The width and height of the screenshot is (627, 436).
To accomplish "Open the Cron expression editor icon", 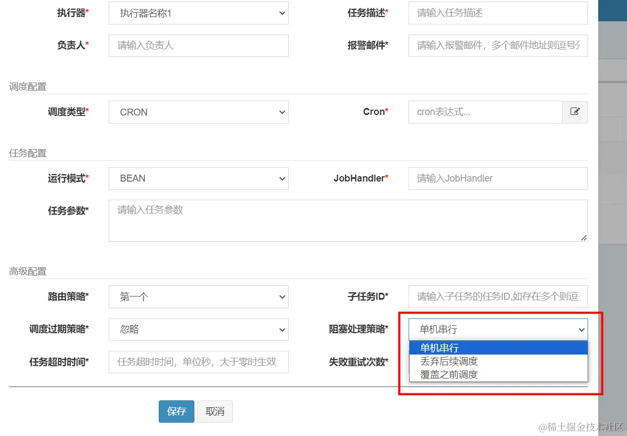I will 575,112.
